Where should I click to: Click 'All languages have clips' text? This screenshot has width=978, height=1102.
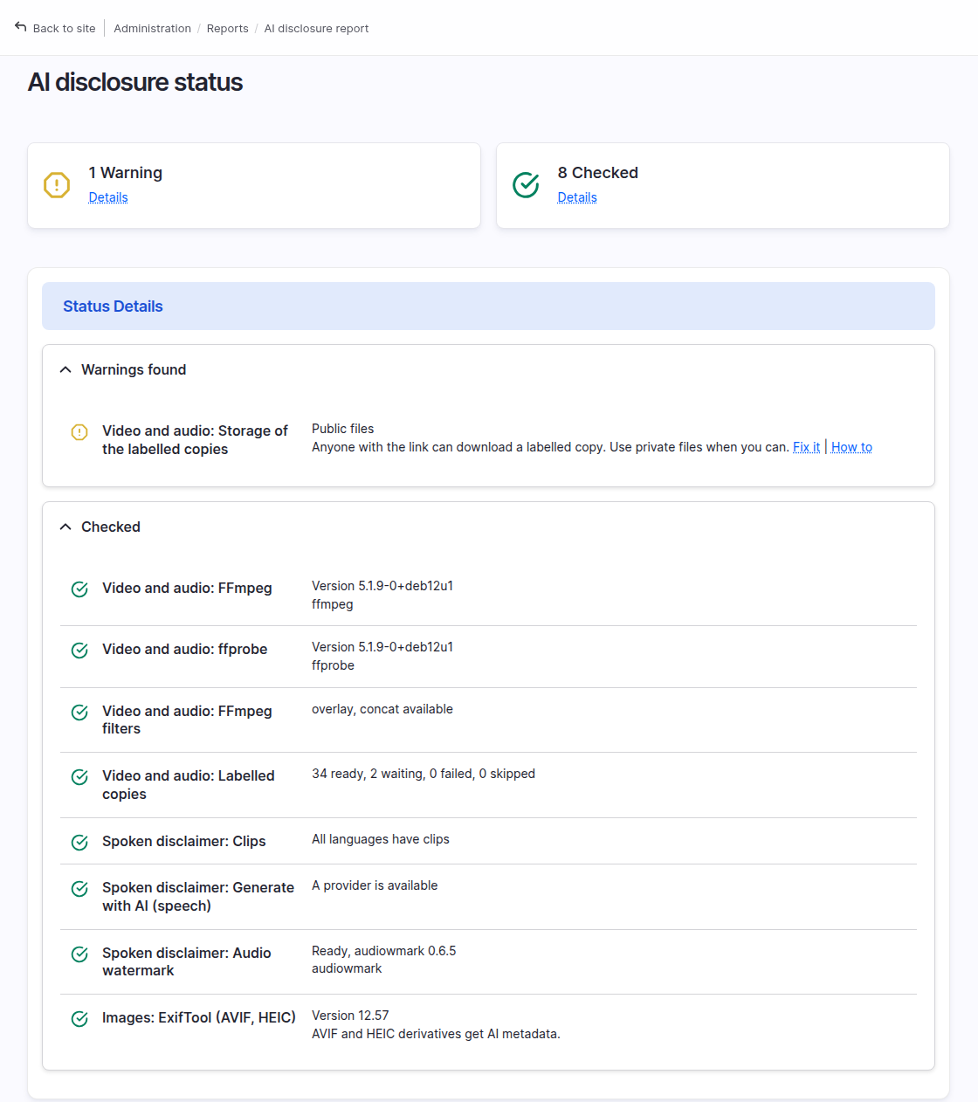pyautogui.click(x=381, y=839)
